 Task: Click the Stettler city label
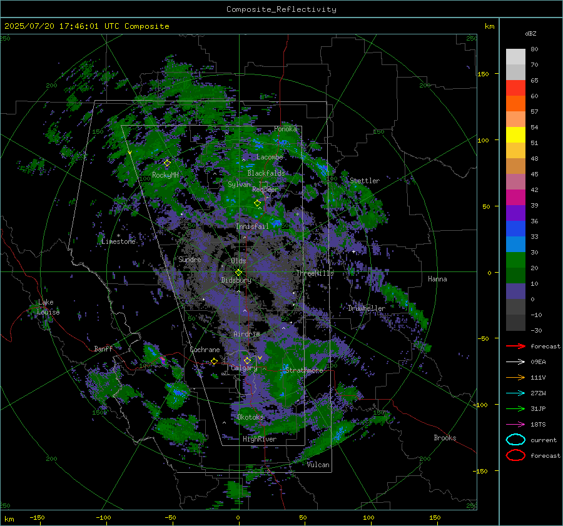click(x=365, y=181)
